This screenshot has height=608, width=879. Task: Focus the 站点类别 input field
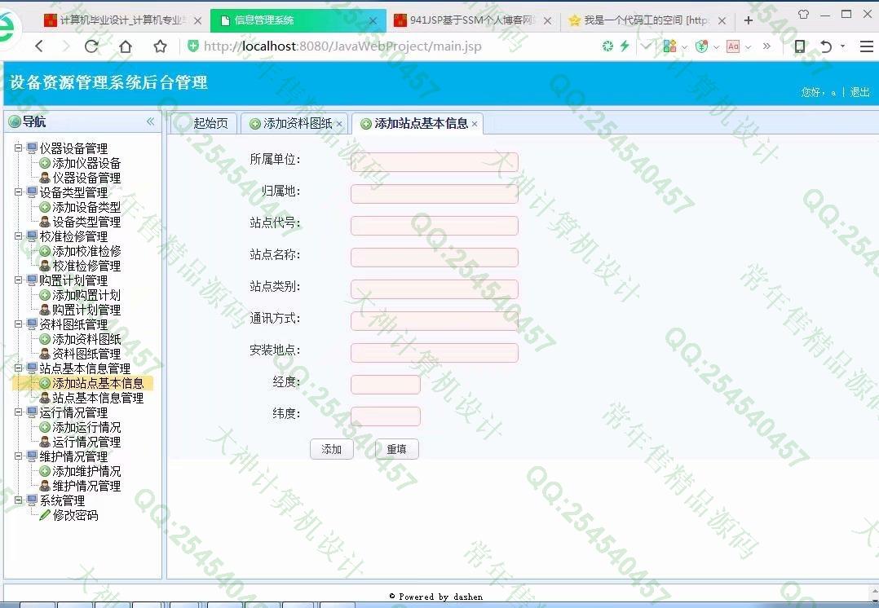coord(435,289)
